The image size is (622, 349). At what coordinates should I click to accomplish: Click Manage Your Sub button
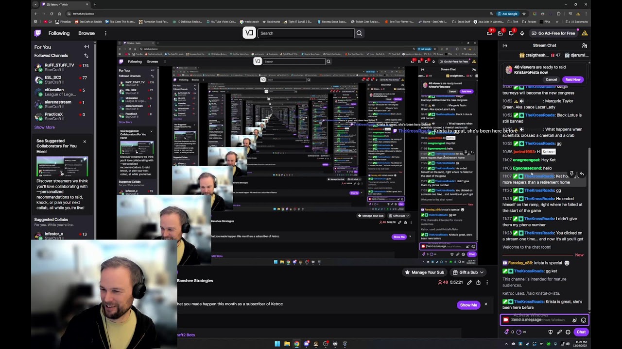(x=425, y=272)
